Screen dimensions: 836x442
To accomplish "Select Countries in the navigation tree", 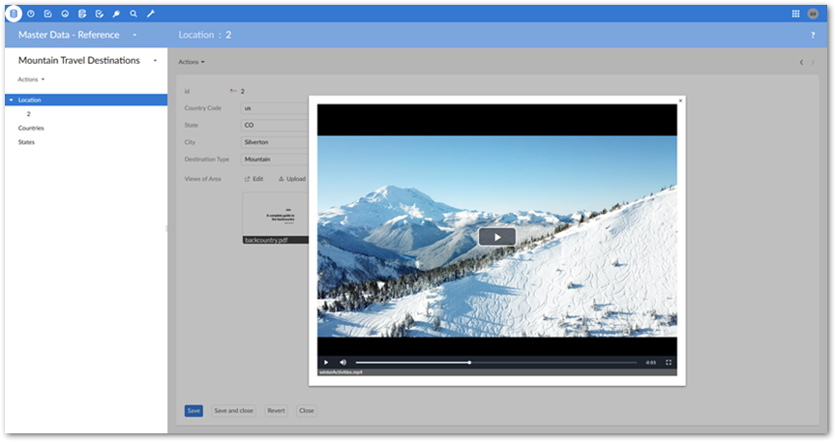I will tap(31, 128).
